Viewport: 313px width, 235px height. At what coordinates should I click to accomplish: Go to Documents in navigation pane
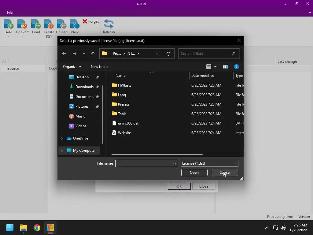pos(85,97)
